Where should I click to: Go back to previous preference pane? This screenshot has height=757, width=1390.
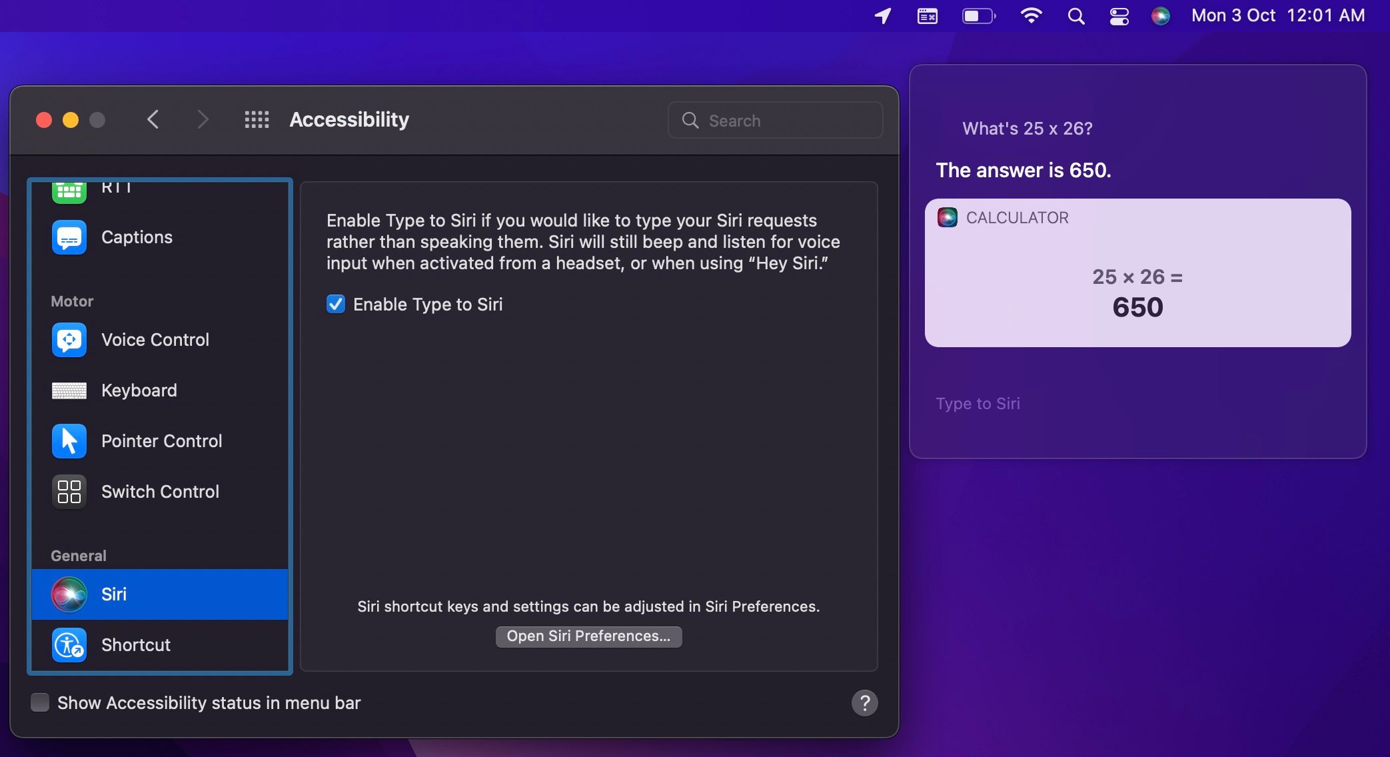coord(153,120)
